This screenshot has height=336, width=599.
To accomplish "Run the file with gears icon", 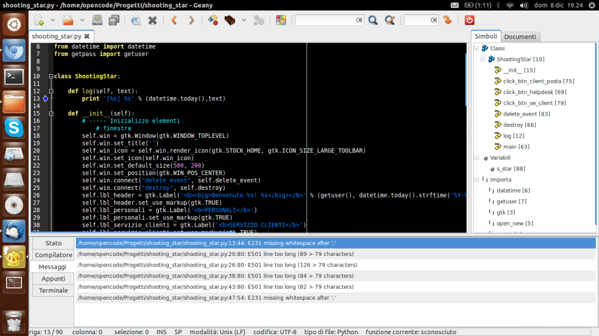I will click(259, 20).
